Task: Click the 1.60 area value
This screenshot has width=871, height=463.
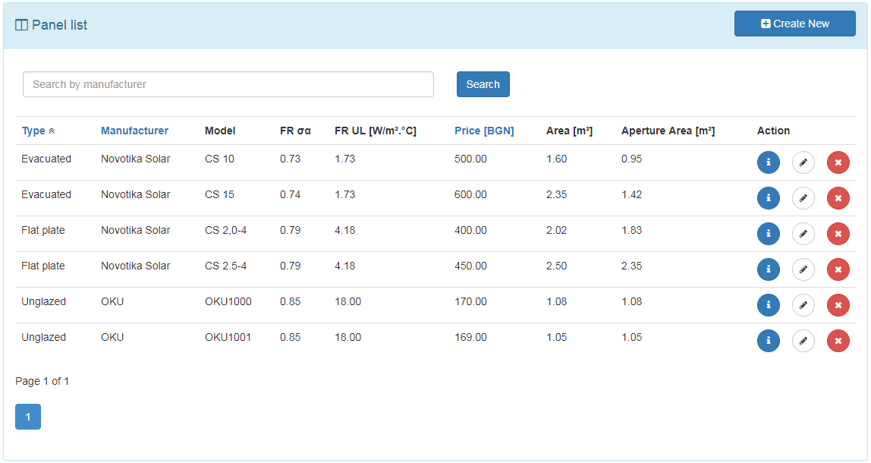Action: point(557,159)
